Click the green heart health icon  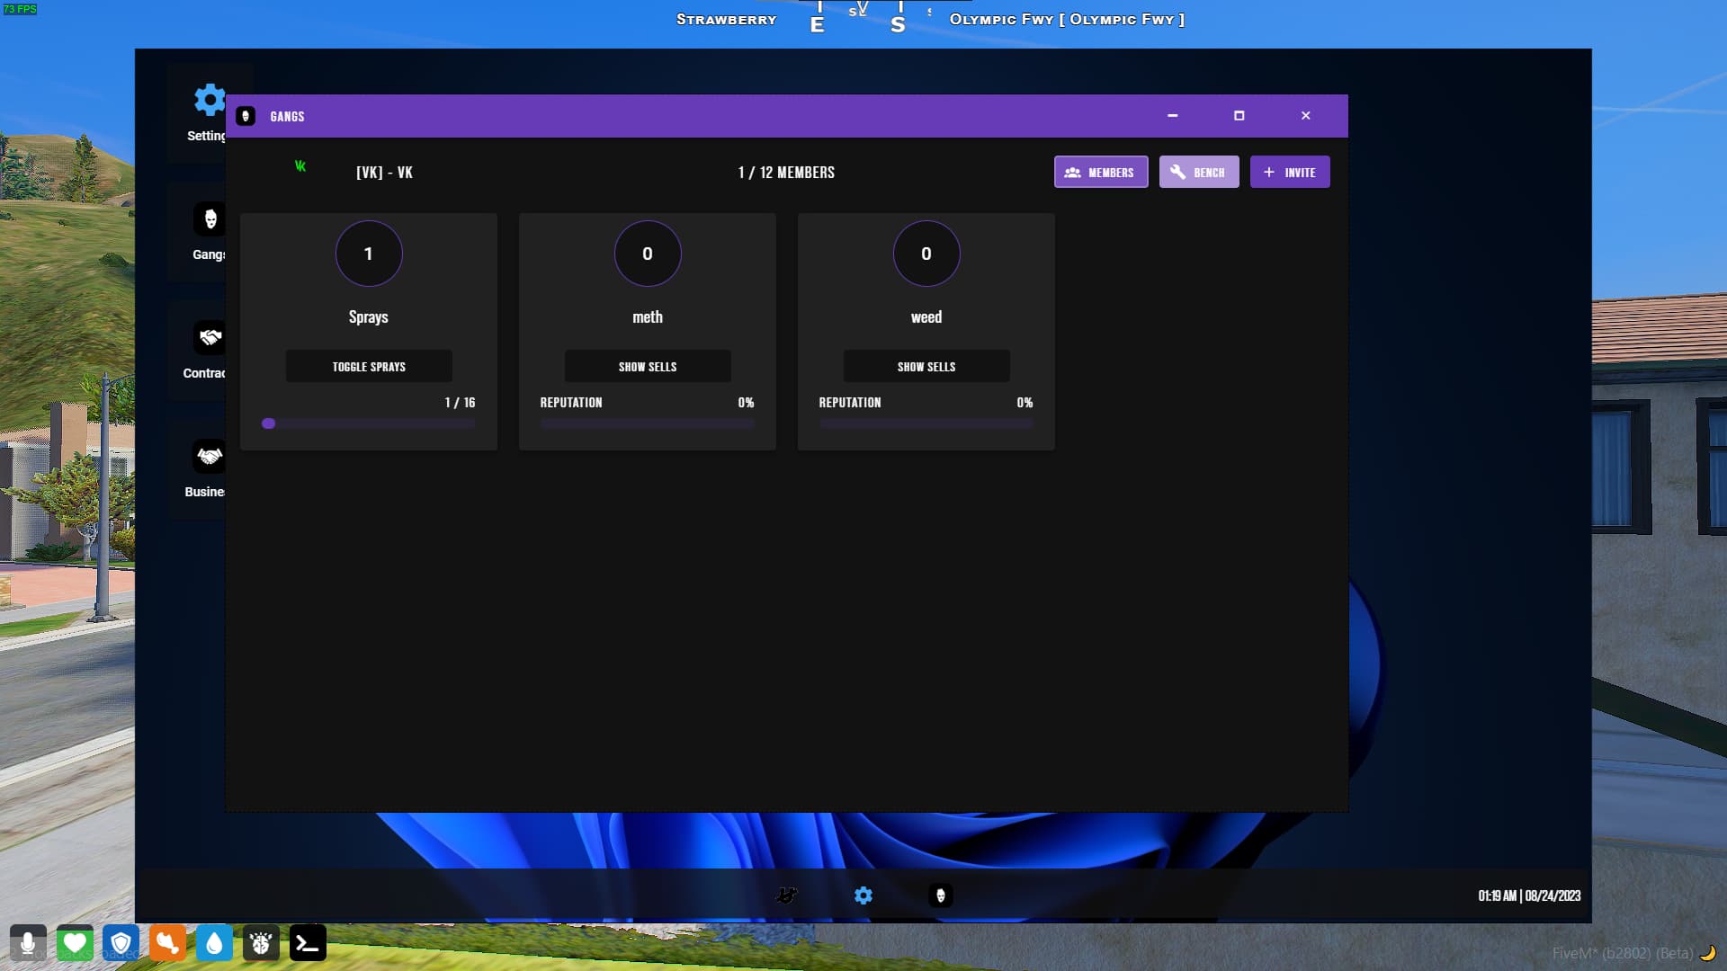coord(75,943)
